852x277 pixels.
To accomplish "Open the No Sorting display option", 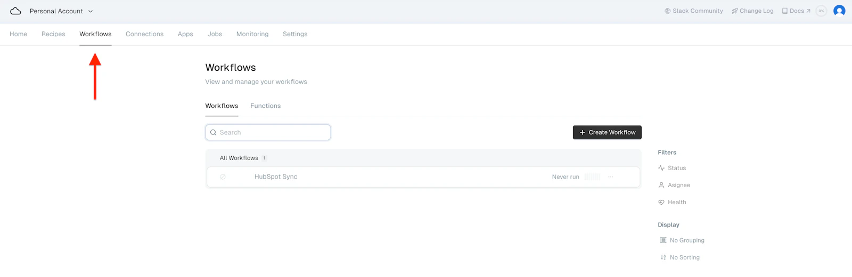I will (680, 257).
